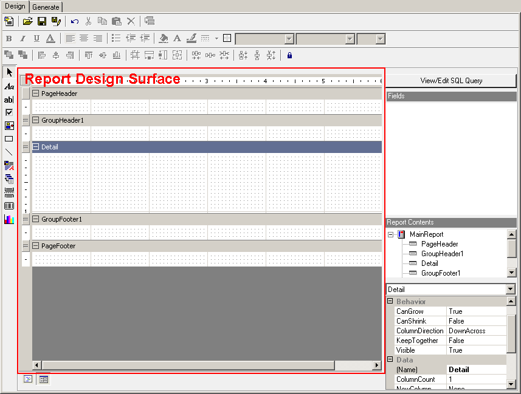
Task: Click View/Edit SQL Query button
Action: coord(451,81)
